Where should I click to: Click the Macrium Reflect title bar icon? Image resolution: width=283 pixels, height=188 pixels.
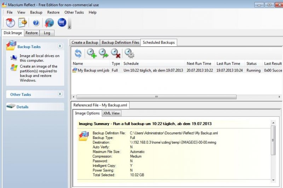coord(4,5)
